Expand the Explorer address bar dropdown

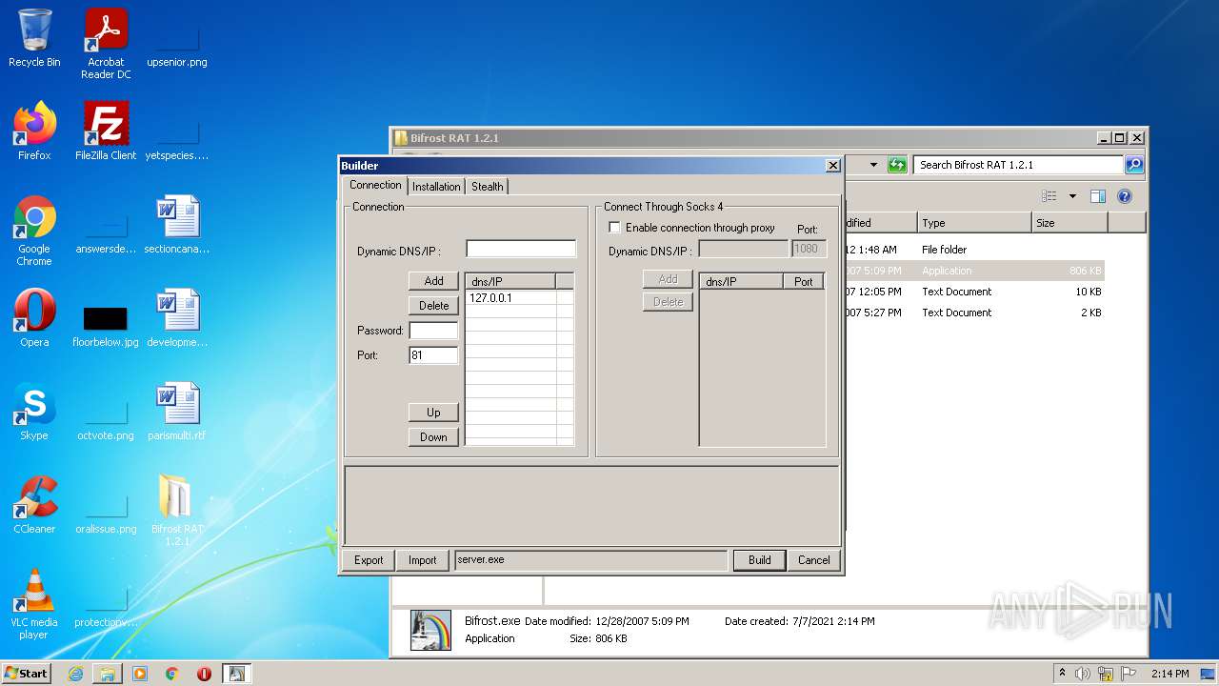click(x=873, y=165)
